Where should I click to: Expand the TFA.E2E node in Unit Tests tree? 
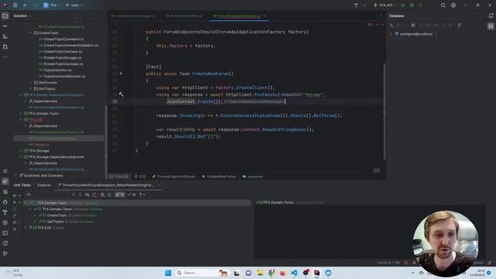[x=26, y=228]
